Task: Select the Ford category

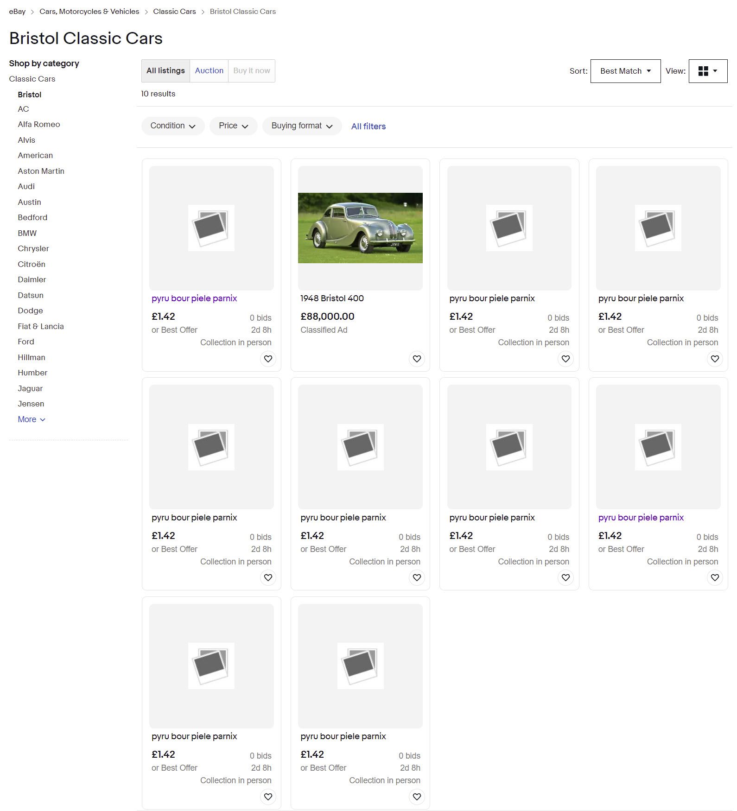Action: [x=26, y=342]
